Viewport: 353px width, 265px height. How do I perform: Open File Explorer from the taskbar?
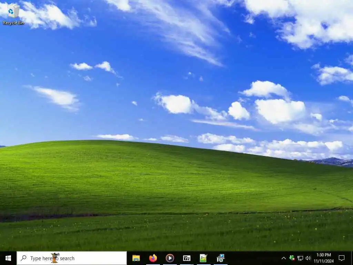coord(136,258)
